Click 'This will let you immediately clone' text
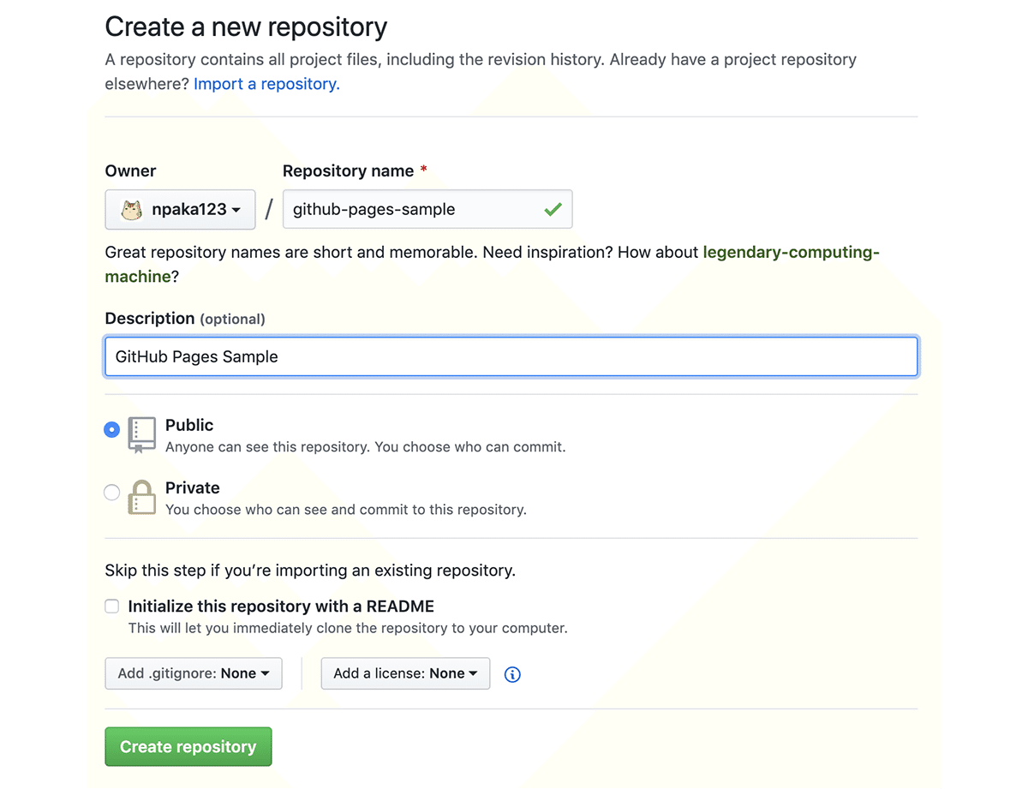 pos(348,628)
